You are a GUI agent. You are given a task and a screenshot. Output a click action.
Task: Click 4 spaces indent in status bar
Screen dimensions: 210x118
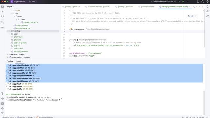pyautogui.click(x=200, y=117)
